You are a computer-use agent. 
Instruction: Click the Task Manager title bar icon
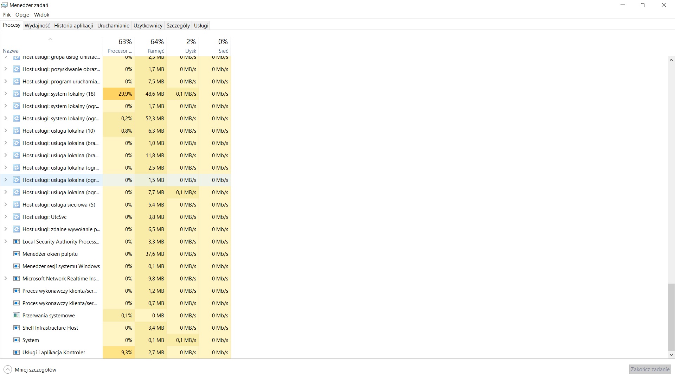tap(4, 5)
